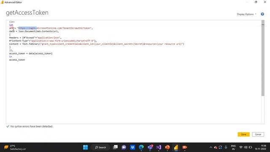
Task: Click the microphone tray icon
Action: [x=226, y=147]
